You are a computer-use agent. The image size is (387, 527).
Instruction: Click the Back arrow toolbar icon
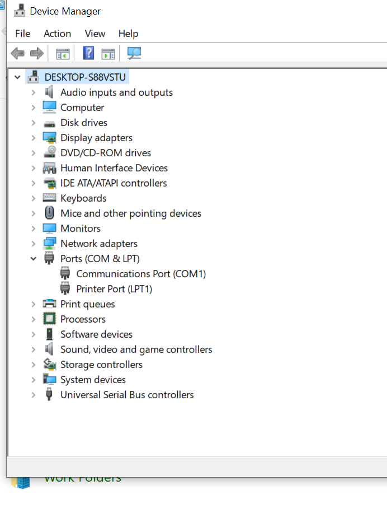pyautogui.click(x=17, y=53)
